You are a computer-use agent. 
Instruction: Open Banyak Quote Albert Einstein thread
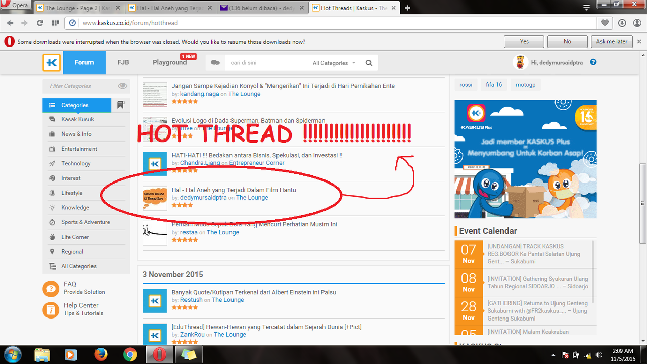coord(254,292)
